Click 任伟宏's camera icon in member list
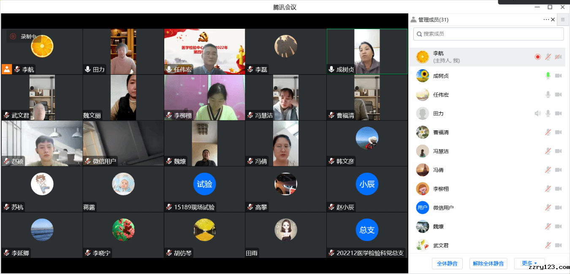This screenshot has height=274, width=570. tap(558, 95)
